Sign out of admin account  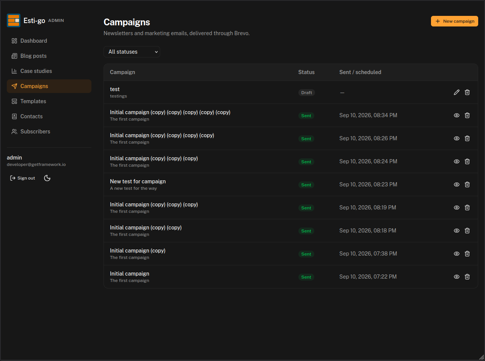pyautogui.click(x=23, y=178)
